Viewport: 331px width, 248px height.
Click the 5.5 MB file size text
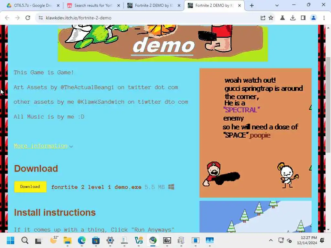click(x=155, y=187)
